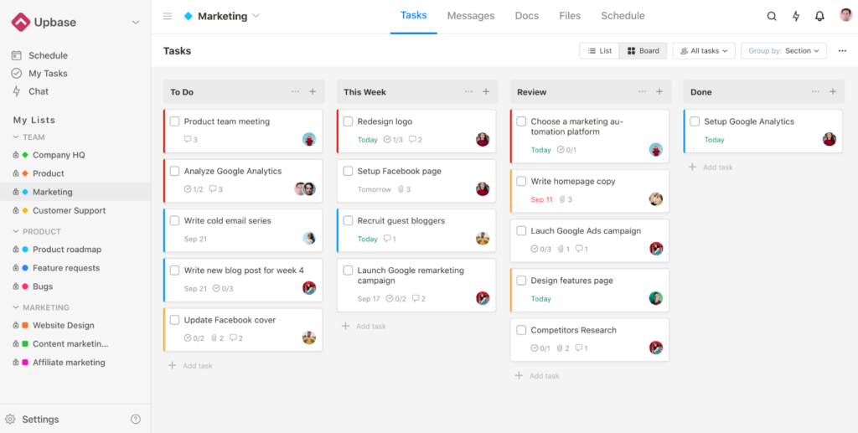Click plus icon in This Week header
858x433 pixels.
click(x=486, y=92)
